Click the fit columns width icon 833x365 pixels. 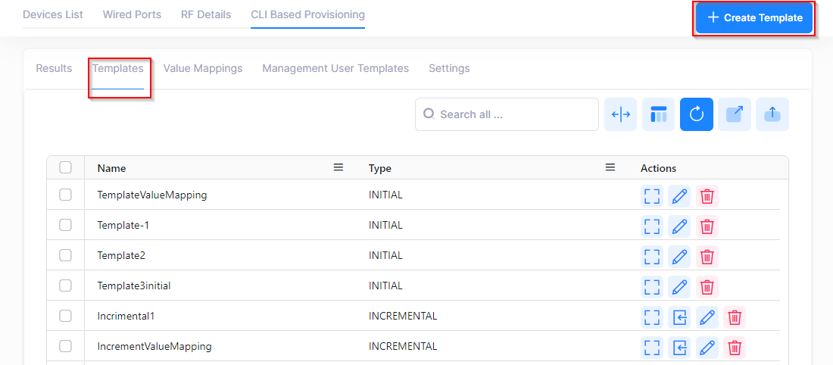coord(620,114)
